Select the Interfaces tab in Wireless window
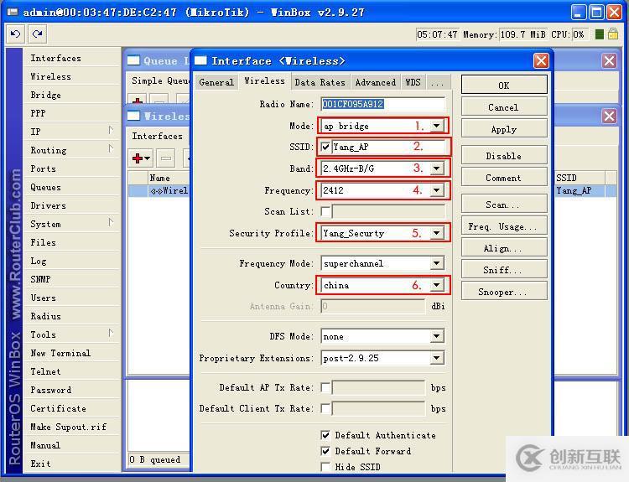Image resolution: width=629 pixels, height=482 pixels. pyautogui.click(x=158, y=136)
